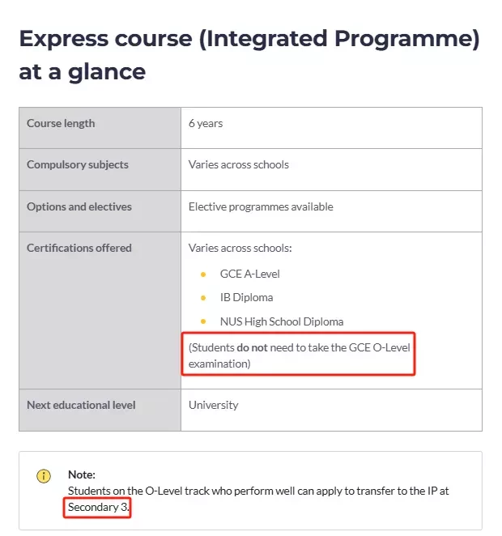The image size is (502, 536).
Task: Click the Next educational level label
Action: 81,405
